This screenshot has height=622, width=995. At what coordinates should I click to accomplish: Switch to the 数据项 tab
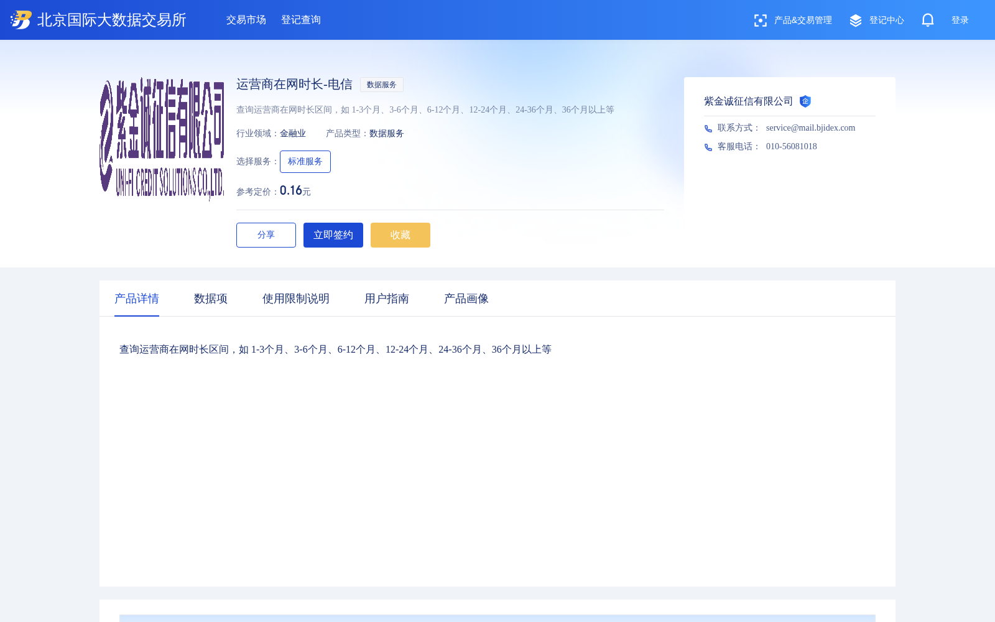click(x=211, y=299)
